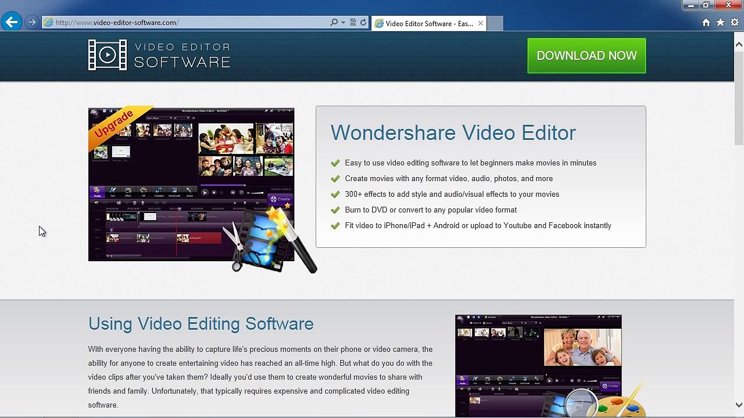Click the site identity icon in address bar
The image size is (744, 418).
[x=49, y=23]
